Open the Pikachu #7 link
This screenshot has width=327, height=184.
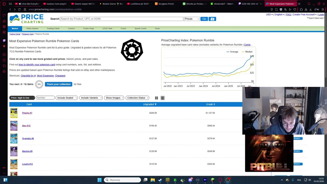point(27,113)
